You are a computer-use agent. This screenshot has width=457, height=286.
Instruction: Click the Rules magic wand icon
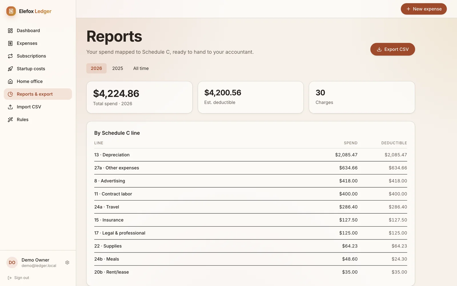tap(10, 120)
